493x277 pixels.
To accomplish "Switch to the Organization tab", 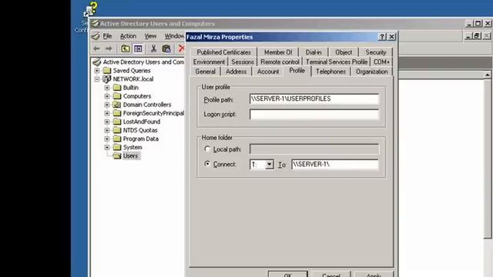I will pos(371,72).
